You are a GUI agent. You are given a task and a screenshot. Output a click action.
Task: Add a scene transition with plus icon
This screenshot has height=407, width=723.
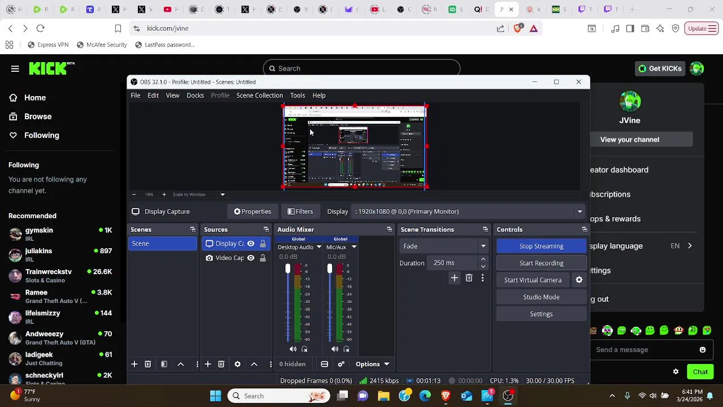coord(455,278)
